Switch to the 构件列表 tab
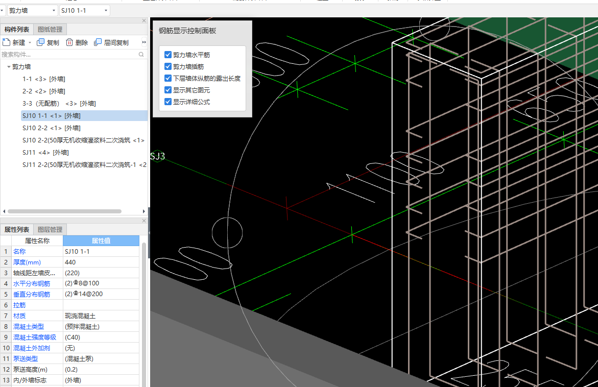 pyautogui.click(x=17, y=30)
